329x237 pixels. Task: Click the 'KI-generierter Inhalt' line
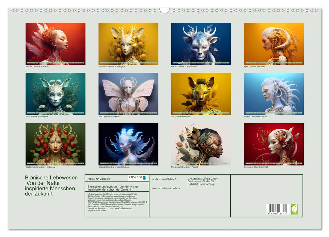click(x=97, y=210)
